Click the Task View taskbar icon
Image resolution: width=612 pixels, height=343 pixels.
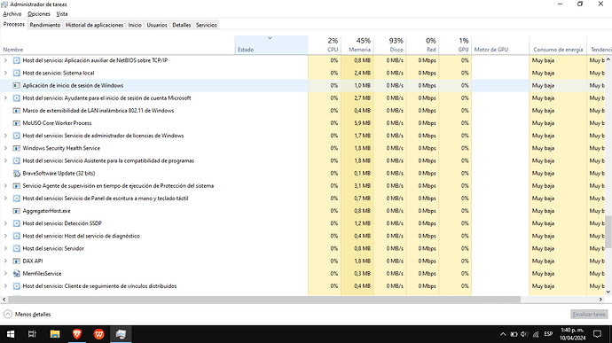(x=33, y=334)
